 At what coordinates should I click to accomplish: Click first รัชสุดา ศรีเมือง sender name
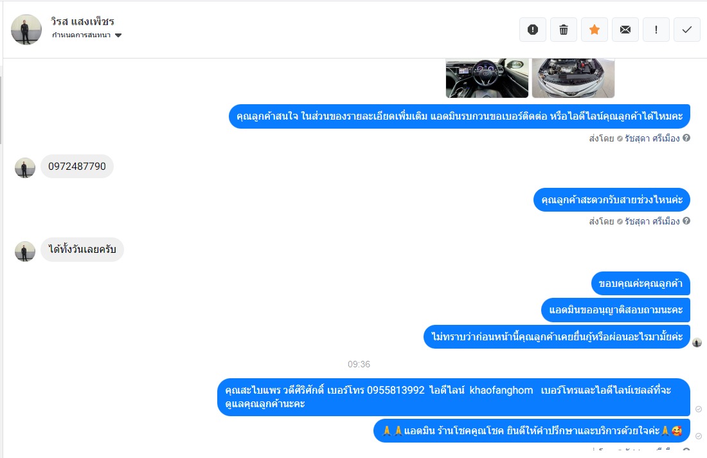pos(652,138)
